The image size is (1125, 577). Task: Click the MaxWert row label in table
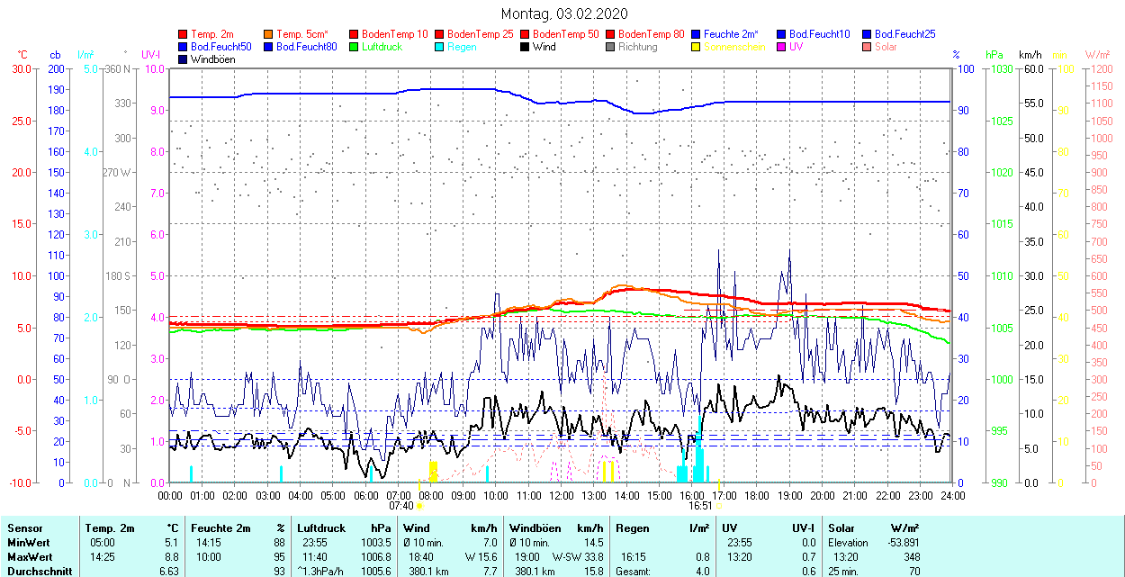point(30,556)
